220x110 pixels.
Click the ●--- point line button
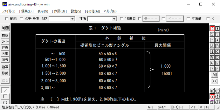point(151,19)
